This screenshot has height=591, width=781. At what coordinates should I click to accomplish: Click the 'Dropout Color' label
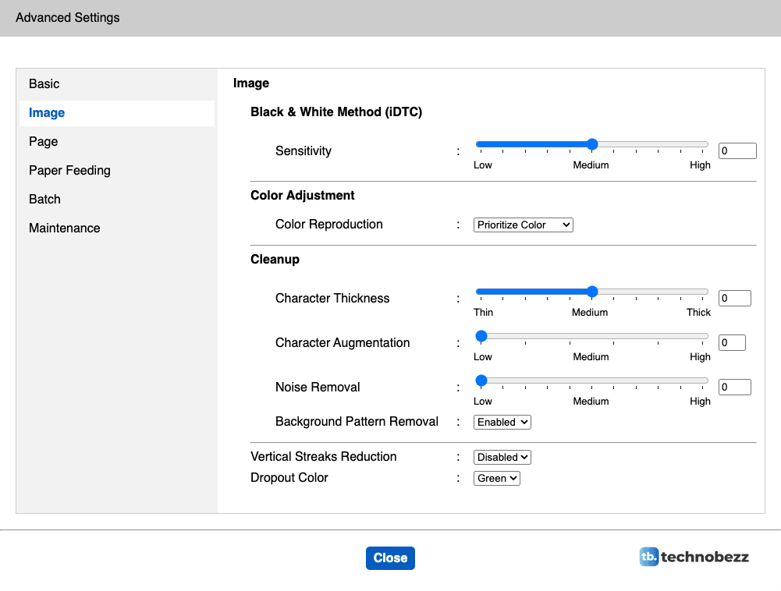tap(289, 478)
